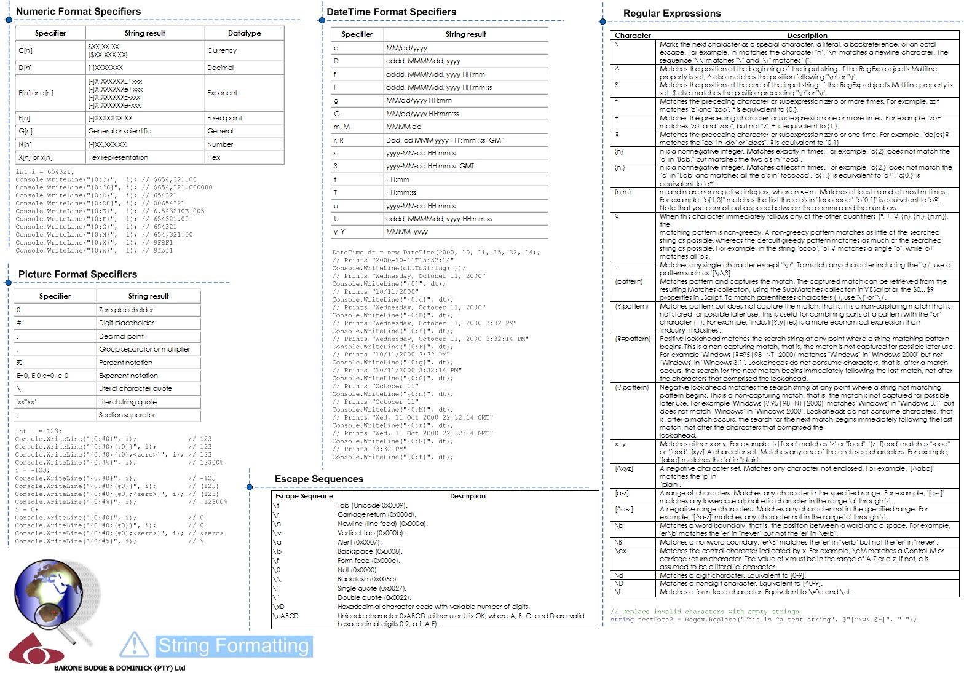
Task: Click 'Alert (0x0007).' description
Action: point(360,542)
